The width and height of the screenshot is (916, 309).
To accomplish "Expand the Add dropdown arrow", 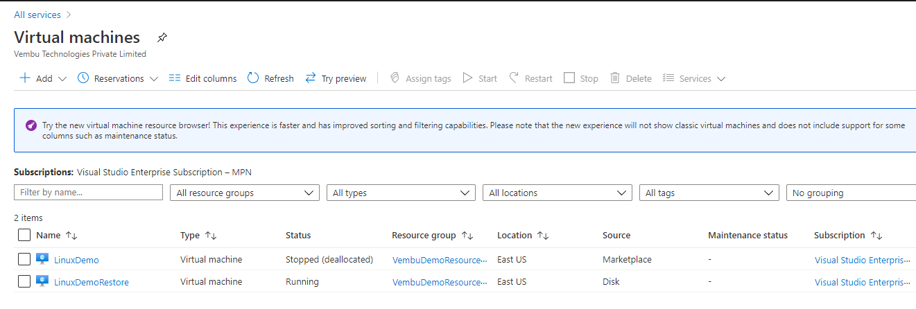I will click(62, 79).
